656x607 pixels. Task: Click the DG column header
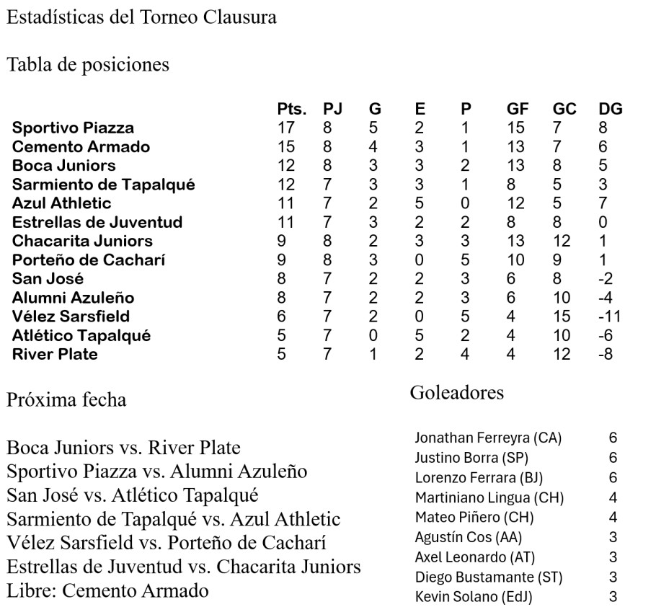[611, 109]
